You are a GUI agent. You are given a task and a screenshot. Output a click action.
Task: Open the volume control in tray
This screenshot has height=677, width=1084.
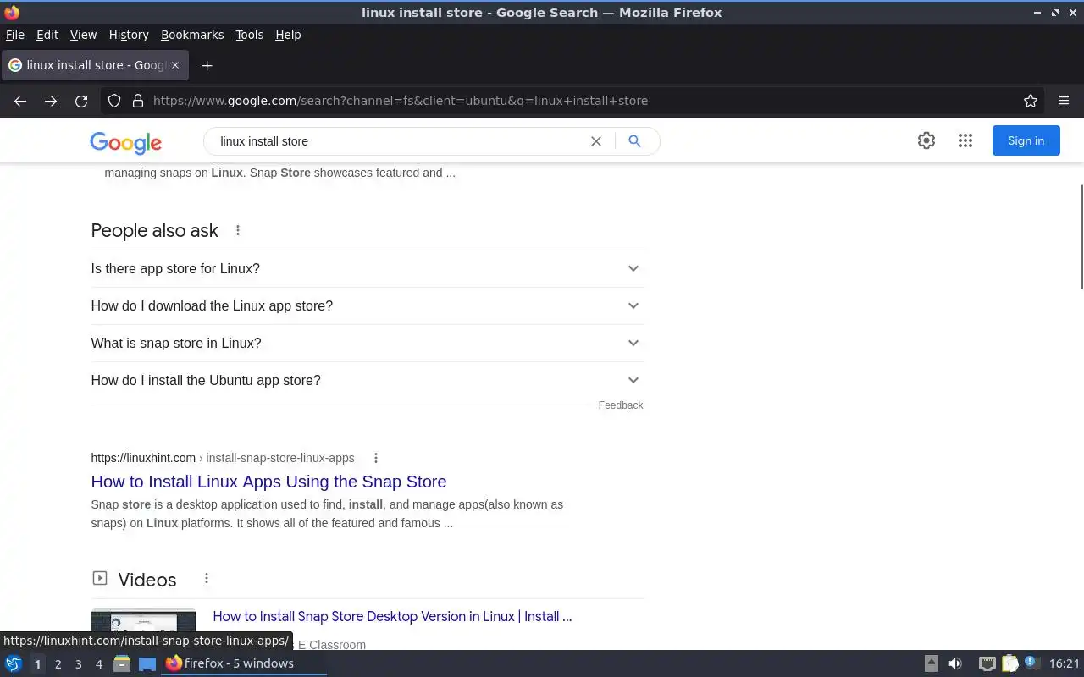click(x=955, y=663)
